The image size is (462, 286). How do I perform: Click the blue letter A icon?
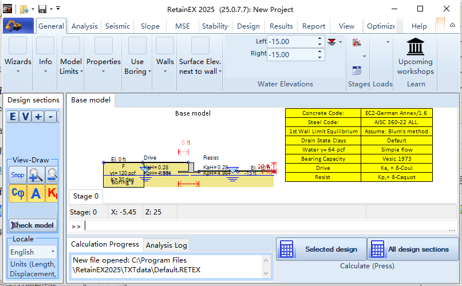(35, 193)
